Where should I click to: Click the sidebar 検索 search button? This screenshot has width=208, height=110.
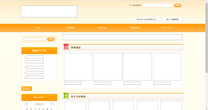coord(51,39)
